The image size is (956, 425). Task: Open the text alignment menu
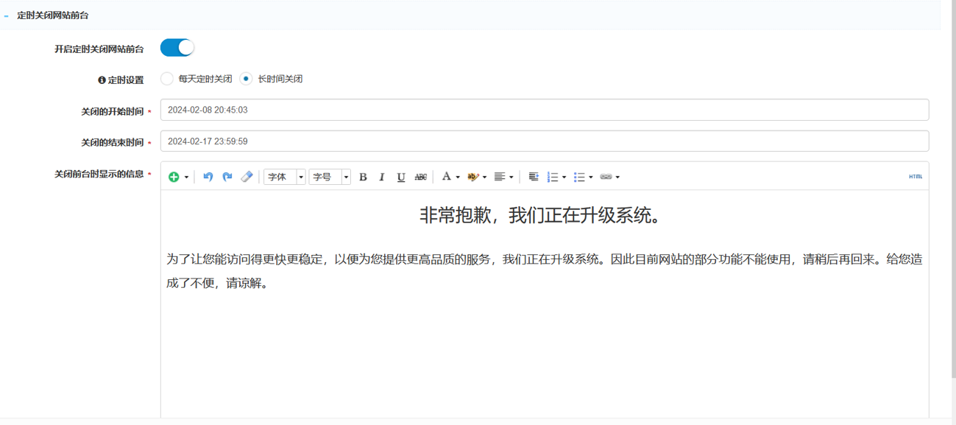(503, 177)
